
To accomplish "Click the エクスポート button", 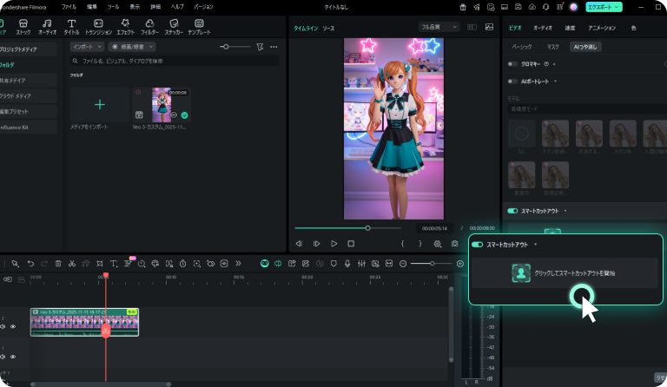I will tap(603, 6).
